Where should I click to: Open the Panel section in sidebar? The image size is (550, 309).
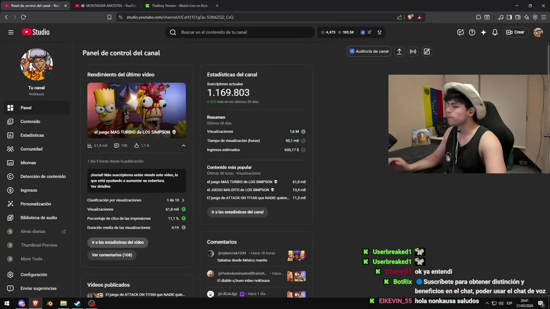(37, 108)
